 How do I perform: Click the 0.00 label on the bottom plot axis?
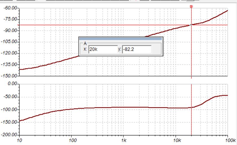pos(12,83)
